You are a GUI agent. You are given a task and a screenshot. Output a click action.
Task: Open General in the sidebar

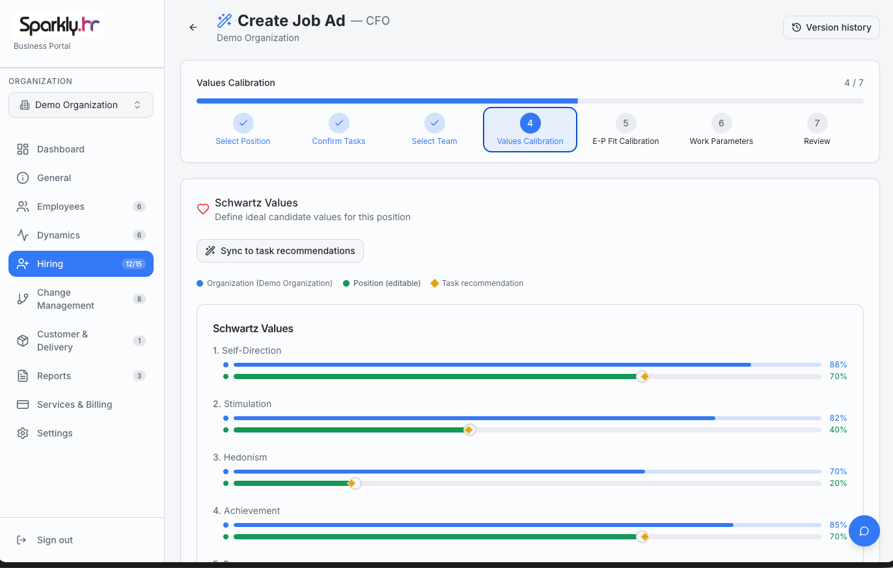point(81,178)
